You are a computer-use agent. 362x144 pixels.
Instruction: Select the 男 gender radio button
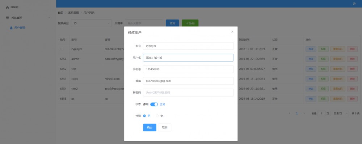point(144,116)
